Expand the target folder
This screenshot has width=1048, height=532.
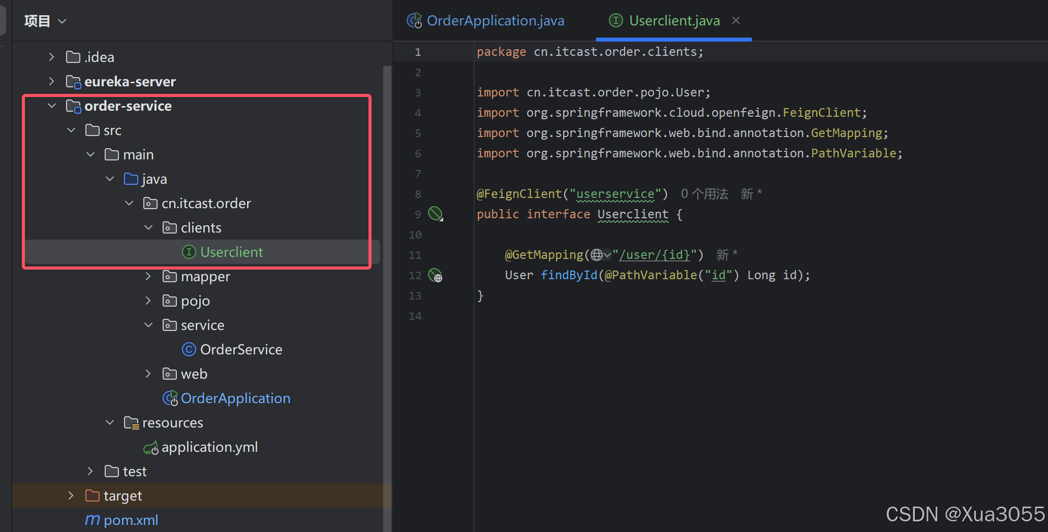(x=71, y=495)
